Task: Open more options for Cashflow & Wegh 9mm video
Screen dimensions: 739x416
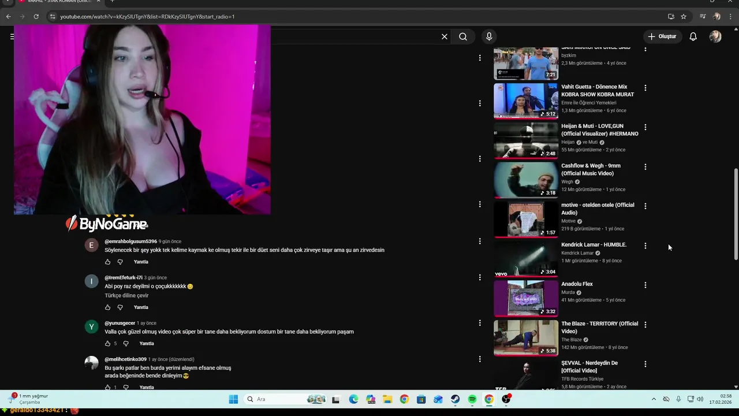Action: click(x=645, y=167)
